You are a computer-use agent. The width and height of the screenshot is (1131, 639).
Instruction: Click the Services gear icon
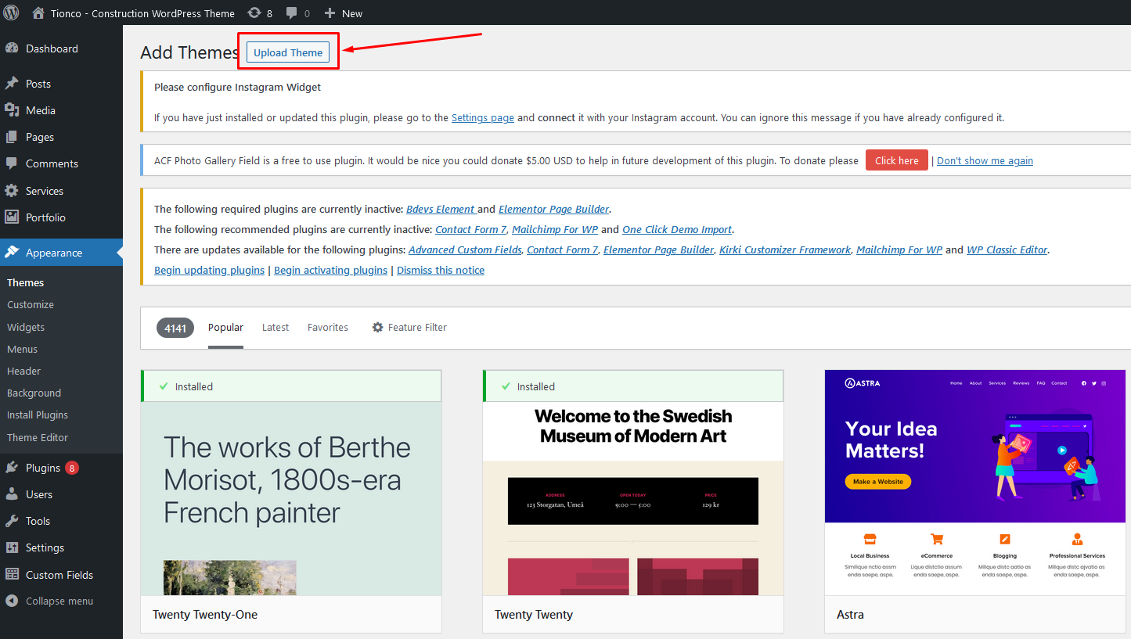(12, 191)
